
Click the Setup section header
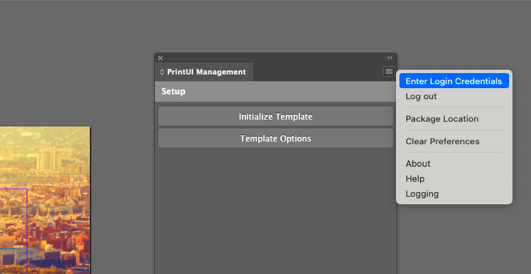pos(275,92)
